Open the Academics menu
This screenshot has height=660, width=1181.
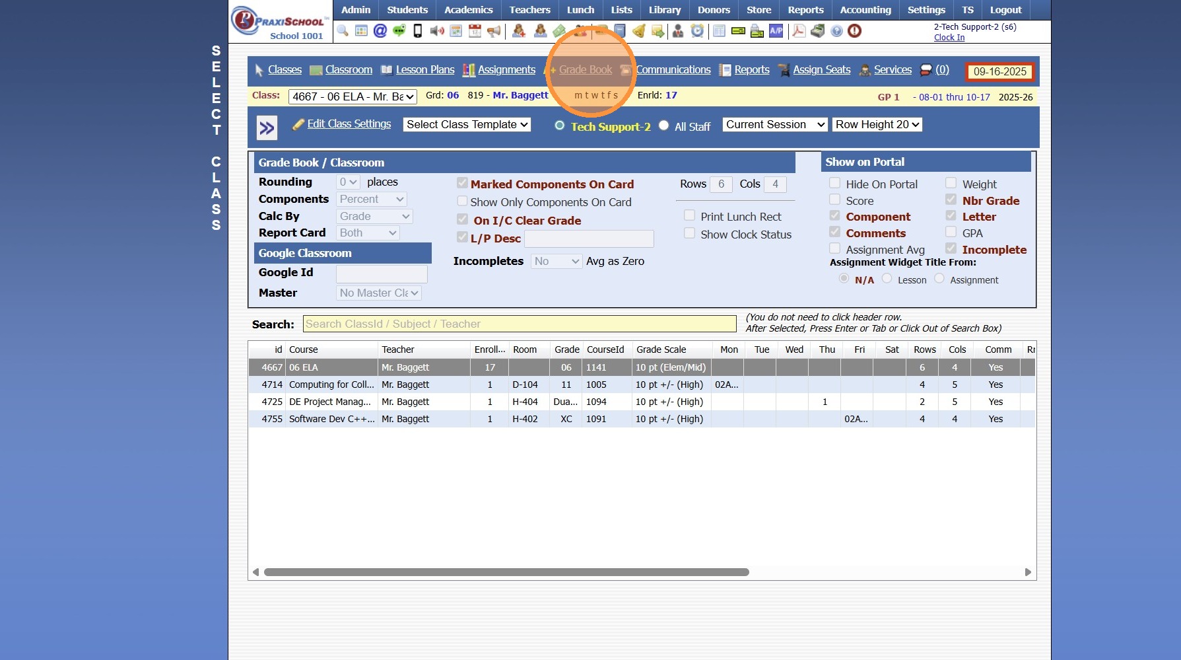point(469,10)
